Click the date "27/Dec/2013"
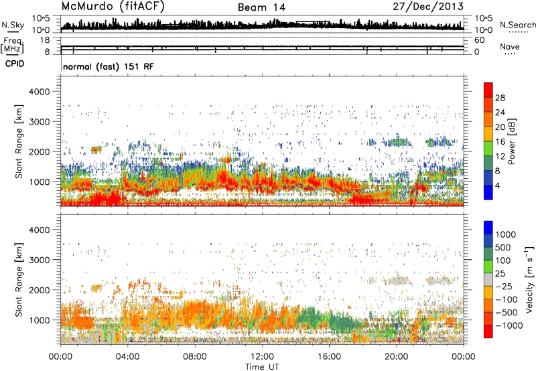 point(428,6)
